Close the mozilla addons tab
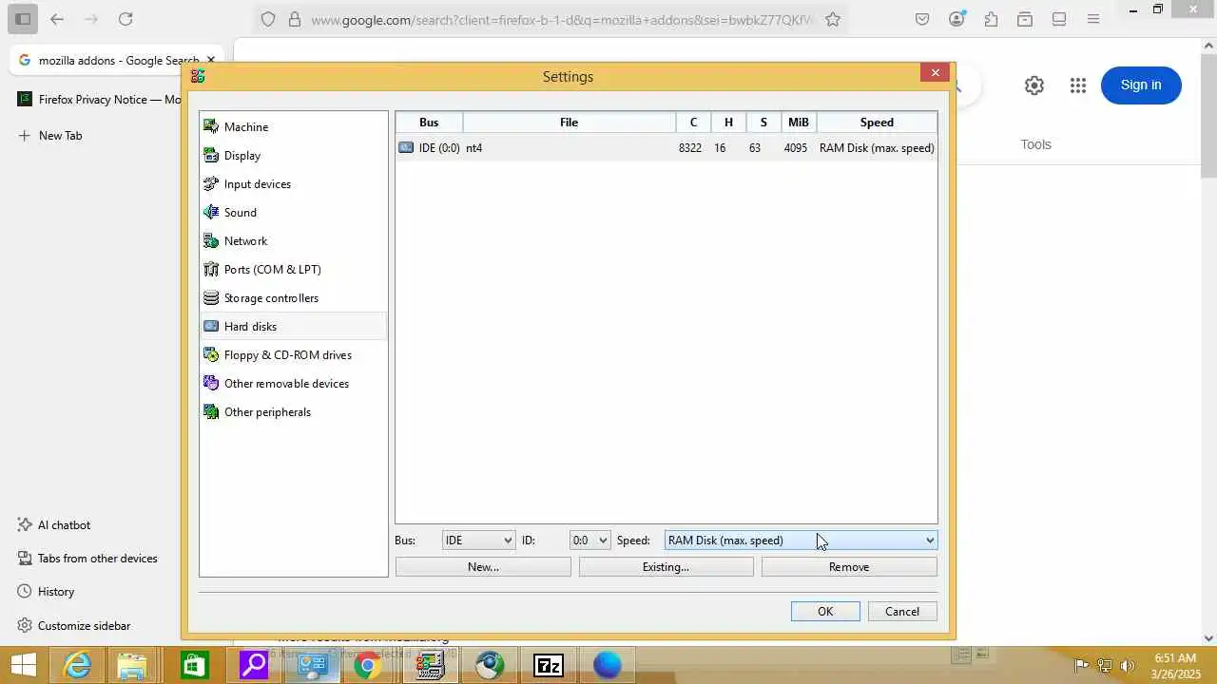Screen dimensions: 1217x684 click(x=211, y=60)
